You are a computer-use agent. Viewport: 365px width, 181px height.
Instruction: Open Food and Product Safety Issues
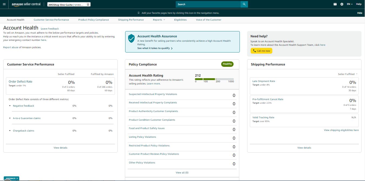point(147,128)
